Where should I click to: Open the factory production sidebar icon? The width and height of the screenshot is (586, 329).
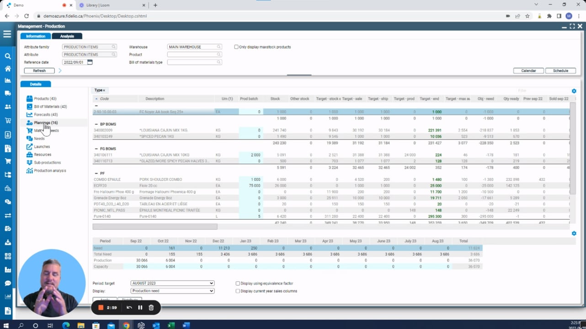(7, 270)
